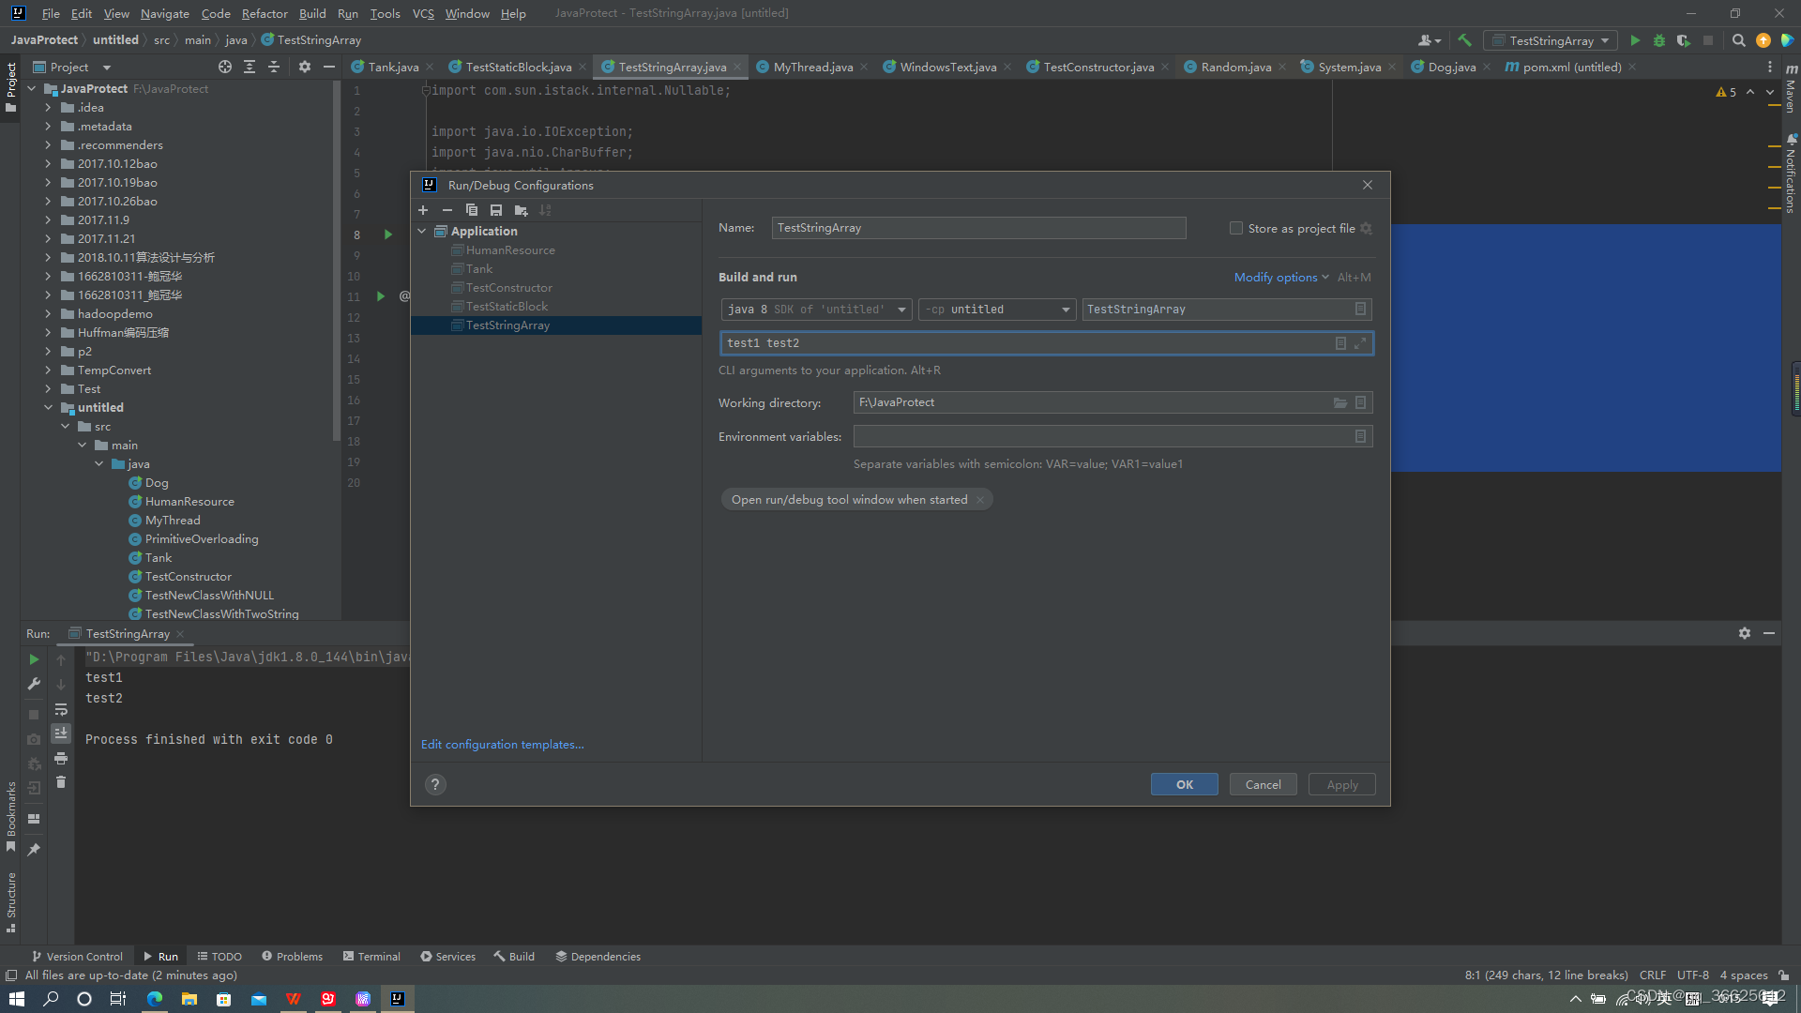Open Terminal tool window tab
The height and width of the screenshot is (1013, 1801).
[371, 957]
